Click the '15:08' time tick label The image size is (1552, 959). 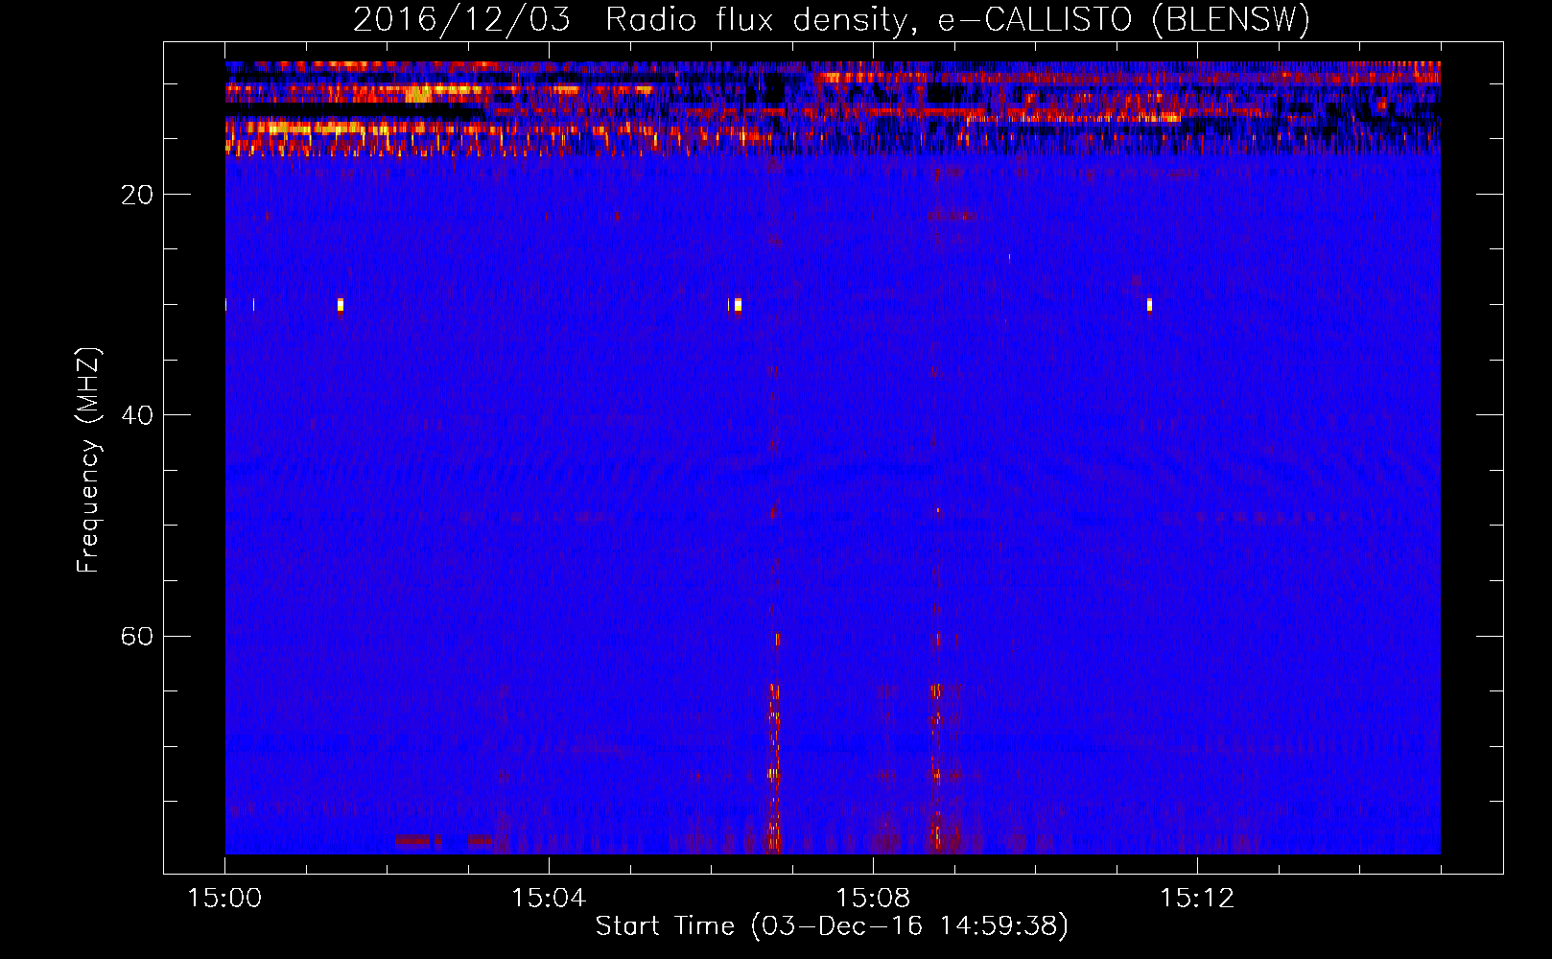pyautogui.click(x=873, y=899)
